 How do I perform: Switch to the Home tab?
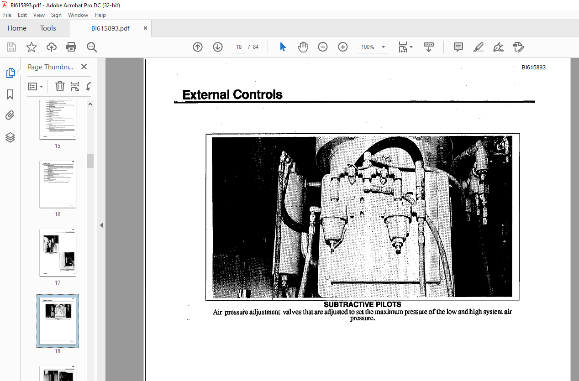point(17,28)
